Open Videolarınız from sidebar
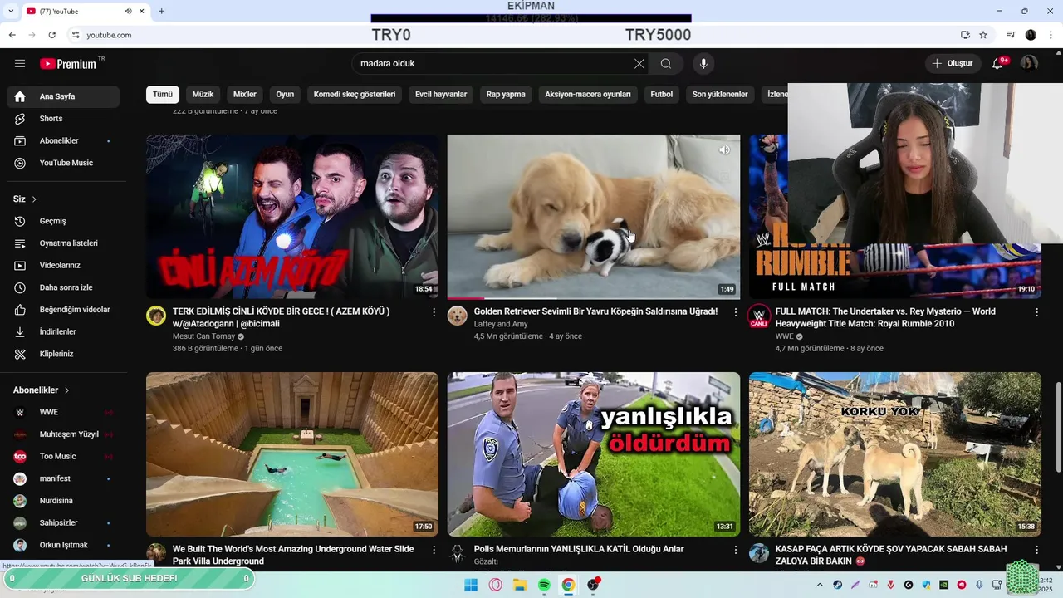 pos(63,266)
